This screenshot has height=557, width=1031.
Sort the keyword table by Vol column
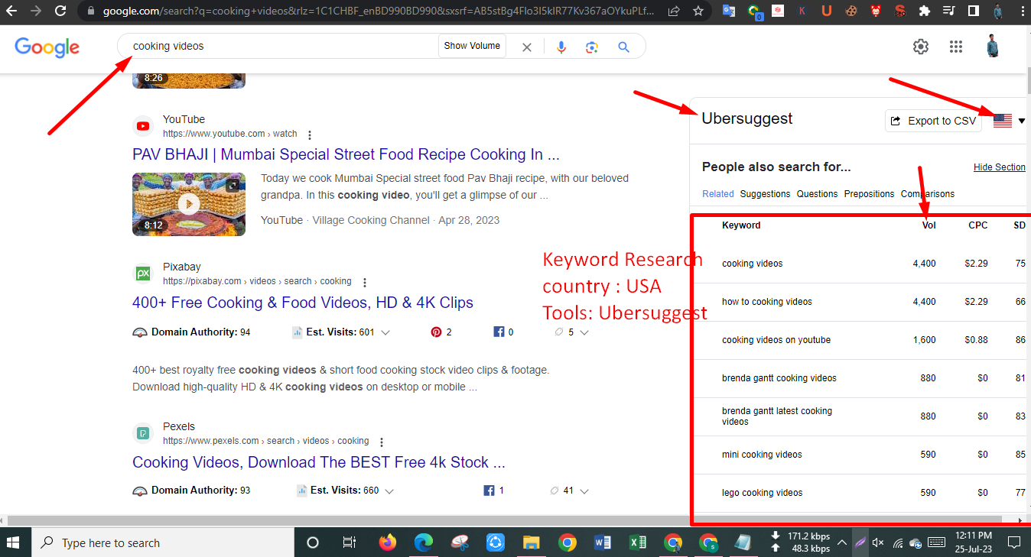[929, 225]
